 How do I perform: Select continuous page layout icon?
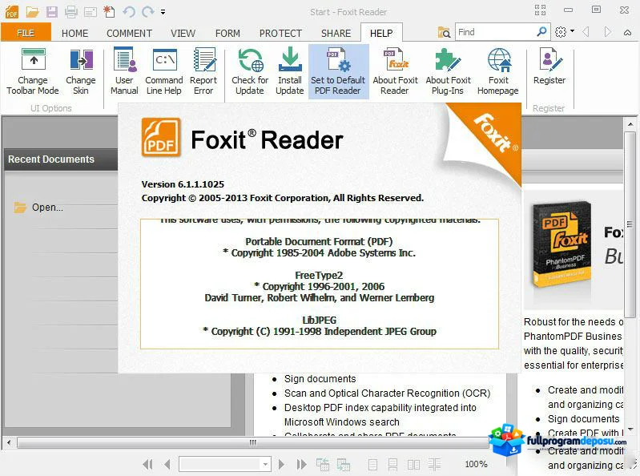click(392, 465)
